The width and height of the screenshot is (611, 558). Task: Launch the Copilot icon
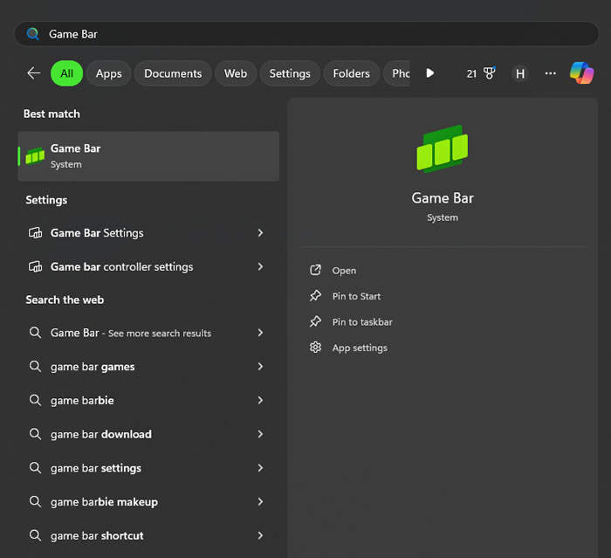(582, 73)
